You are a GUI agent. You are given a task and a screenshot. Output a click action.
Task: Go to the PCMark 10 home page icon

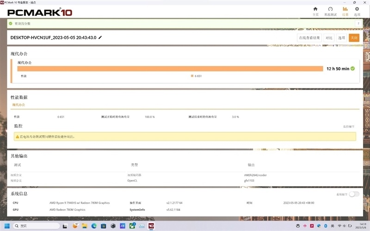coord(315,9)
